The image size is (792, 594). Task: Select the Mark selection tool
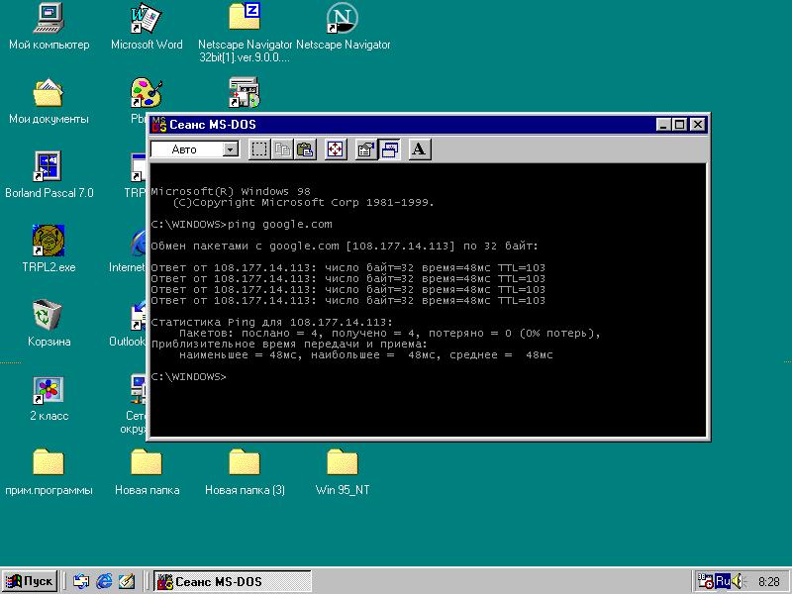coord(259,148)
